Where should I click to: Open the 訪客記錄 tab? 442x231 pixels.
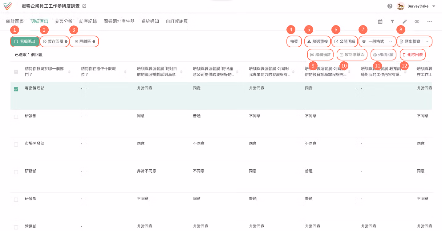click(88, 21)
